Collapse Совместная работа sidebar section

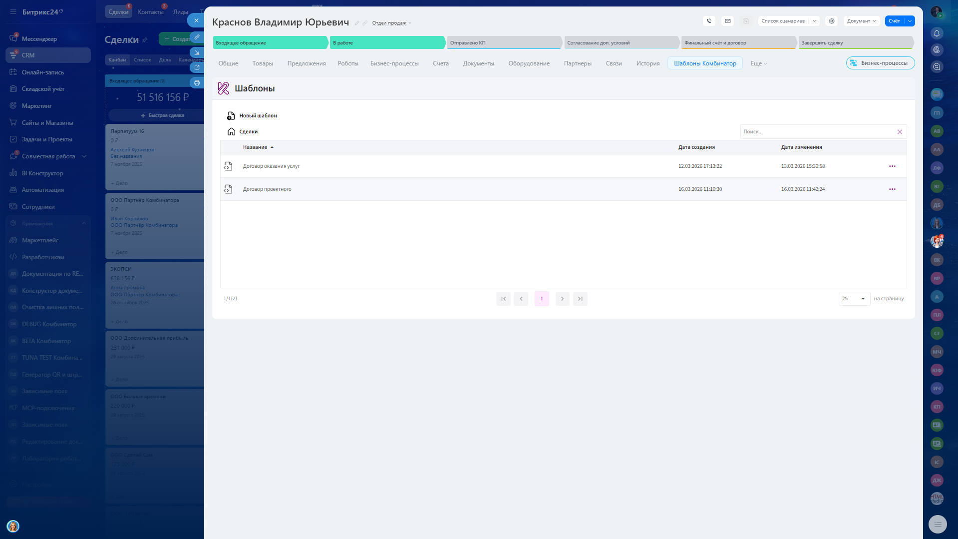click(84, 156)
